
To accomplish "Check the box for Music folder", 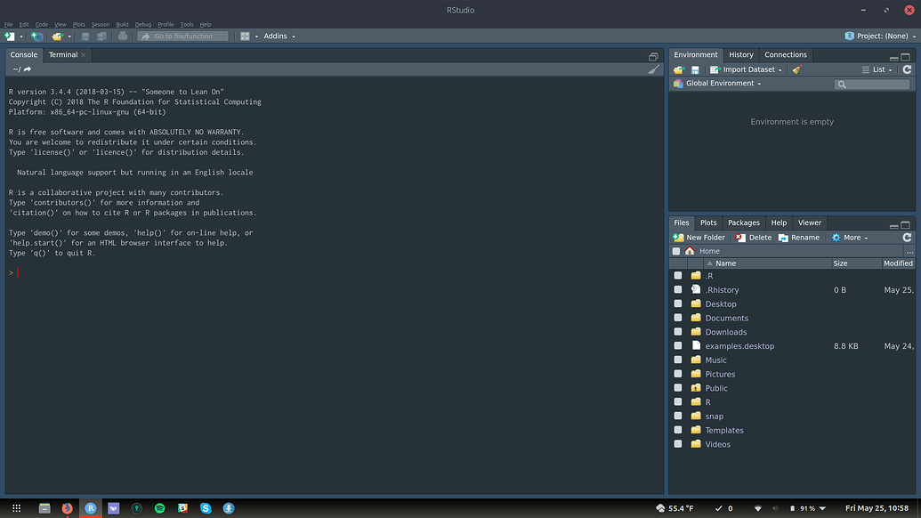I will [x=678, y=360].
